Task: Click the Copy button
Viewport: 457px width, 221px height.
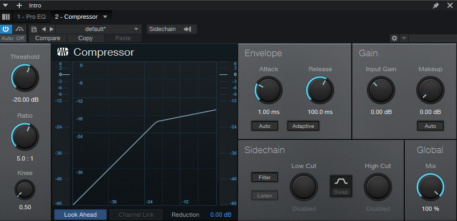Action: coord(85,39)
